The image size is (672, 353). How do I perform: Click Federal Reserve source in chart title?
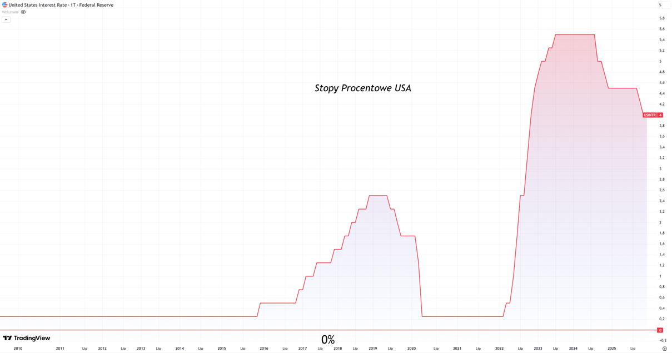pyautogui.click(x=96, y=5)
